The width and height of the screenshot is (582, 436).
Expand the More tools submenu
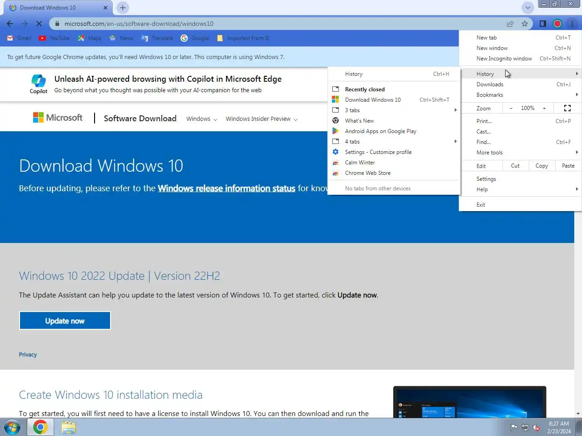click(x=521, y=153)
